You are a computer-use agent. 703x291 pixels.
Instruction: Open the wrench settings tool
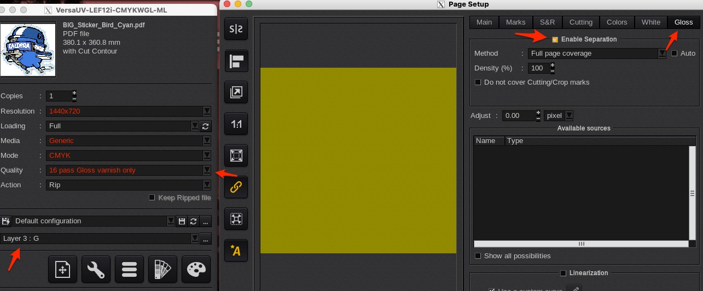[96, 270]
